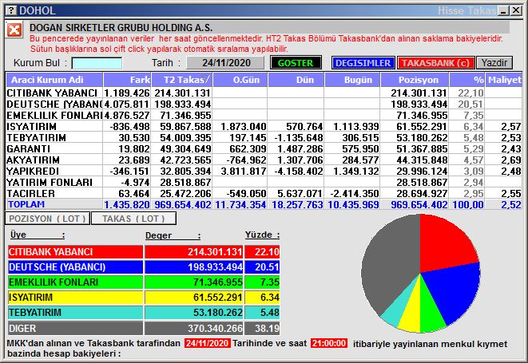528x363 pixels.
Task: Sort by the O.Gün column header
Action: point(240,80)
